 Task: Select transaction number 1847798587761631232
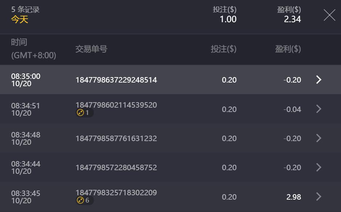[116, 138]
